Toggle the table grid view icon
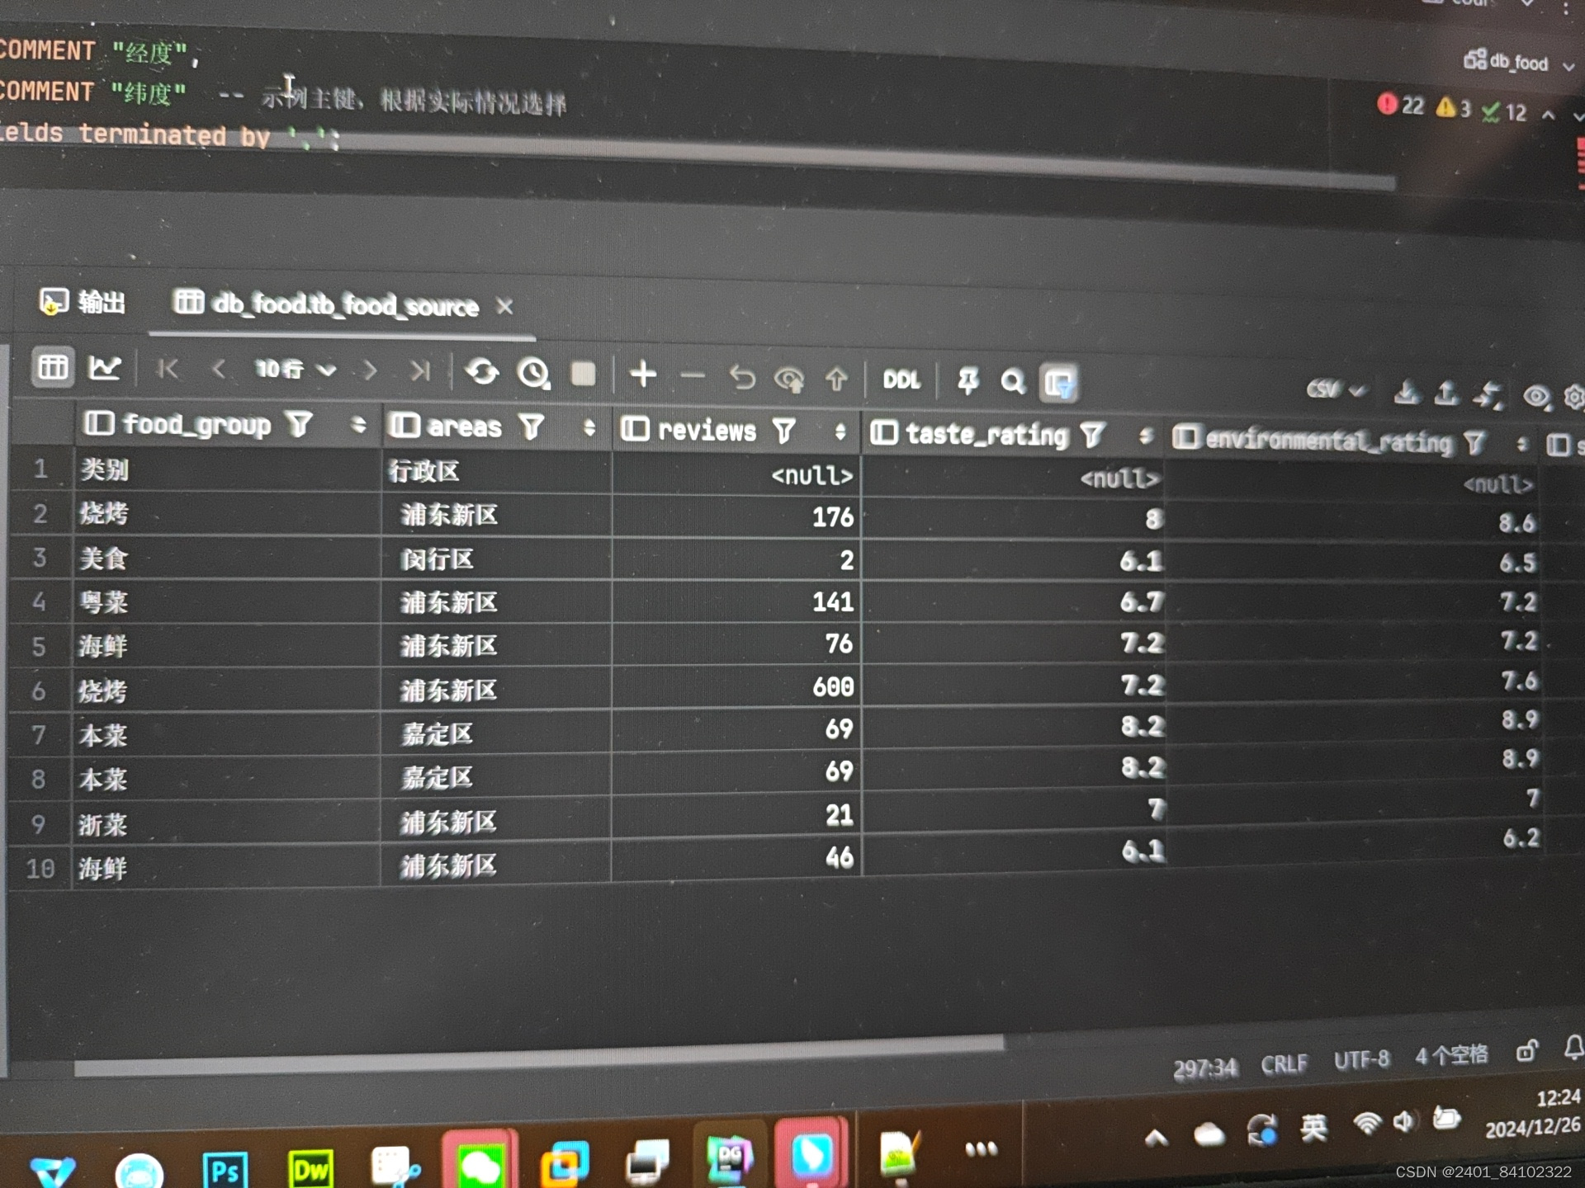The width and height of the screenshot is (1585, 1188). click(53, 366)
